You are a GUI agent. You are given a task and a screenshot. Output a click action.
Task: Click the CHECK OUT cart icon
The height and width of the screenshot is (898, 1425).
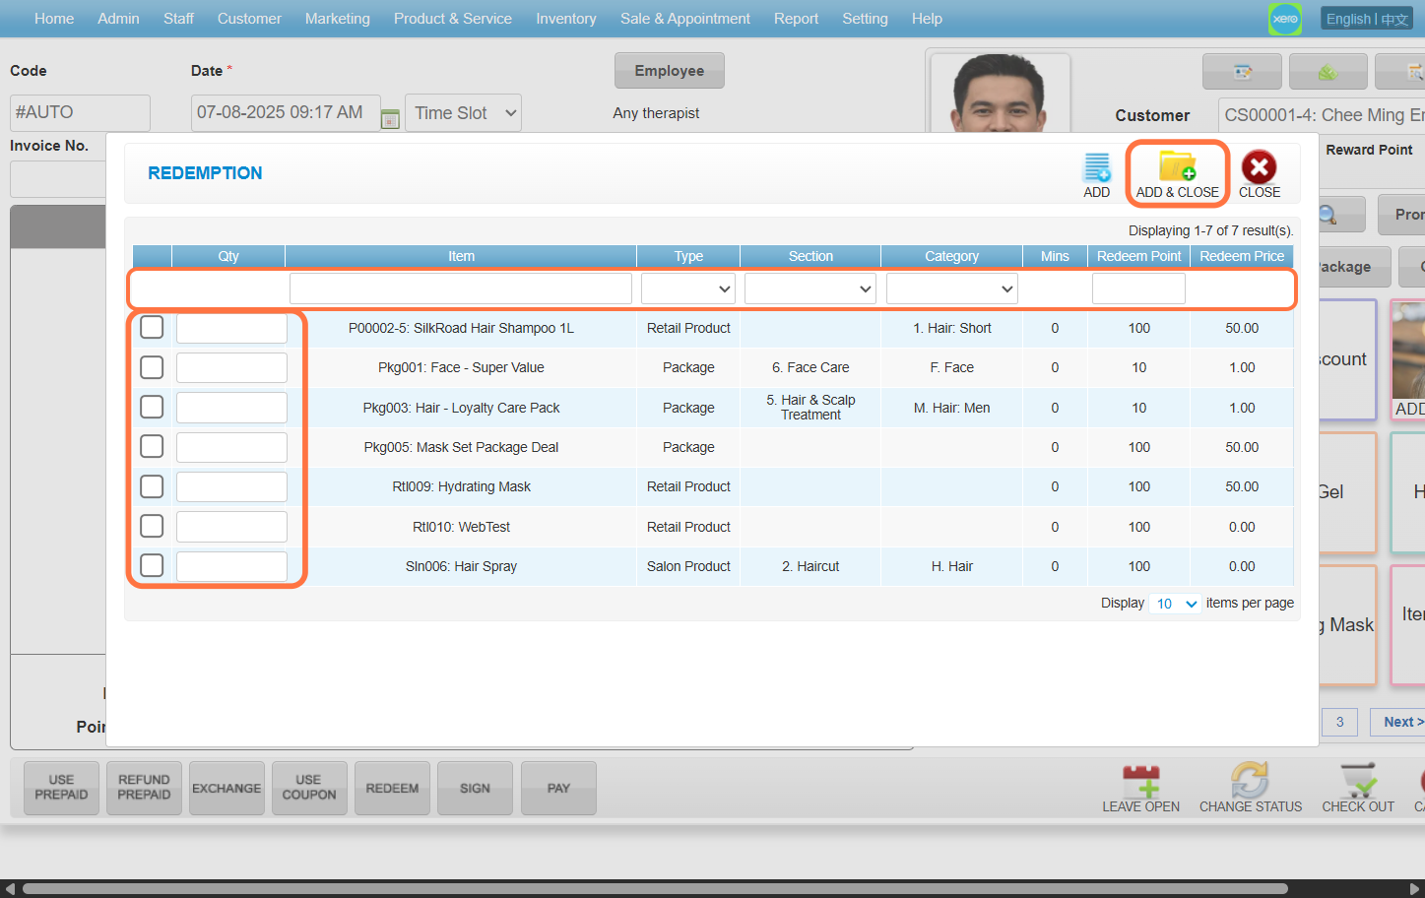[1358, 782]
